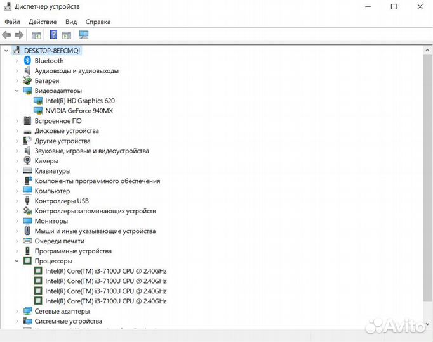Open the Вид menu

point(71,22)
